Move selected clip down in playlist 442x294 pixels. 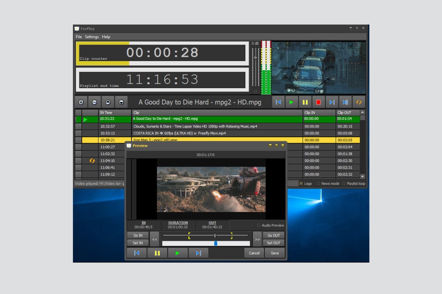tap(121, 102)
